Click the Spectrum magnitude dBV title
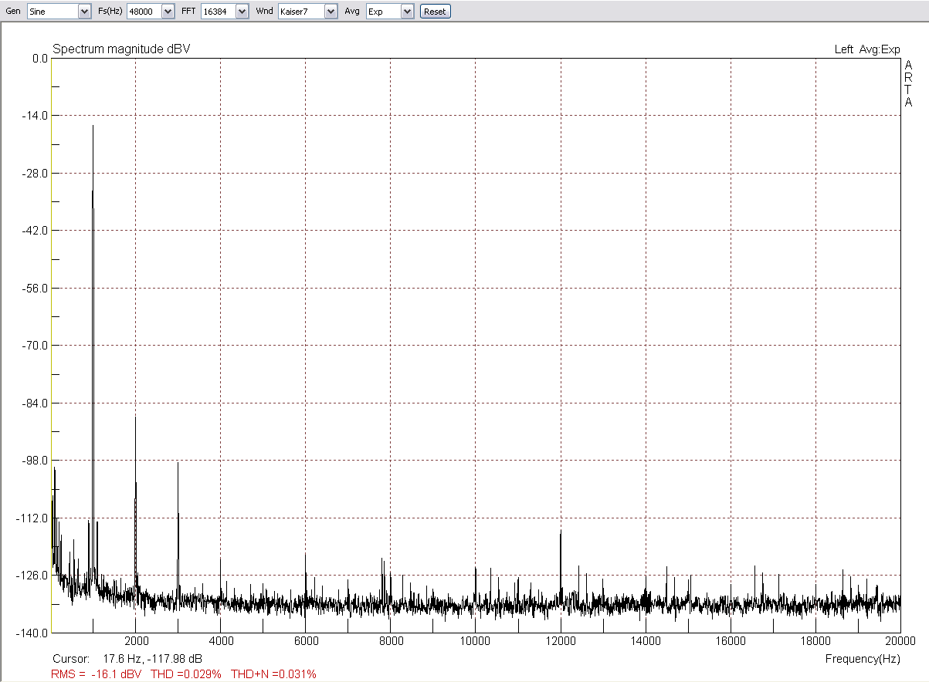The image size is (929, 682). (120, 48)
